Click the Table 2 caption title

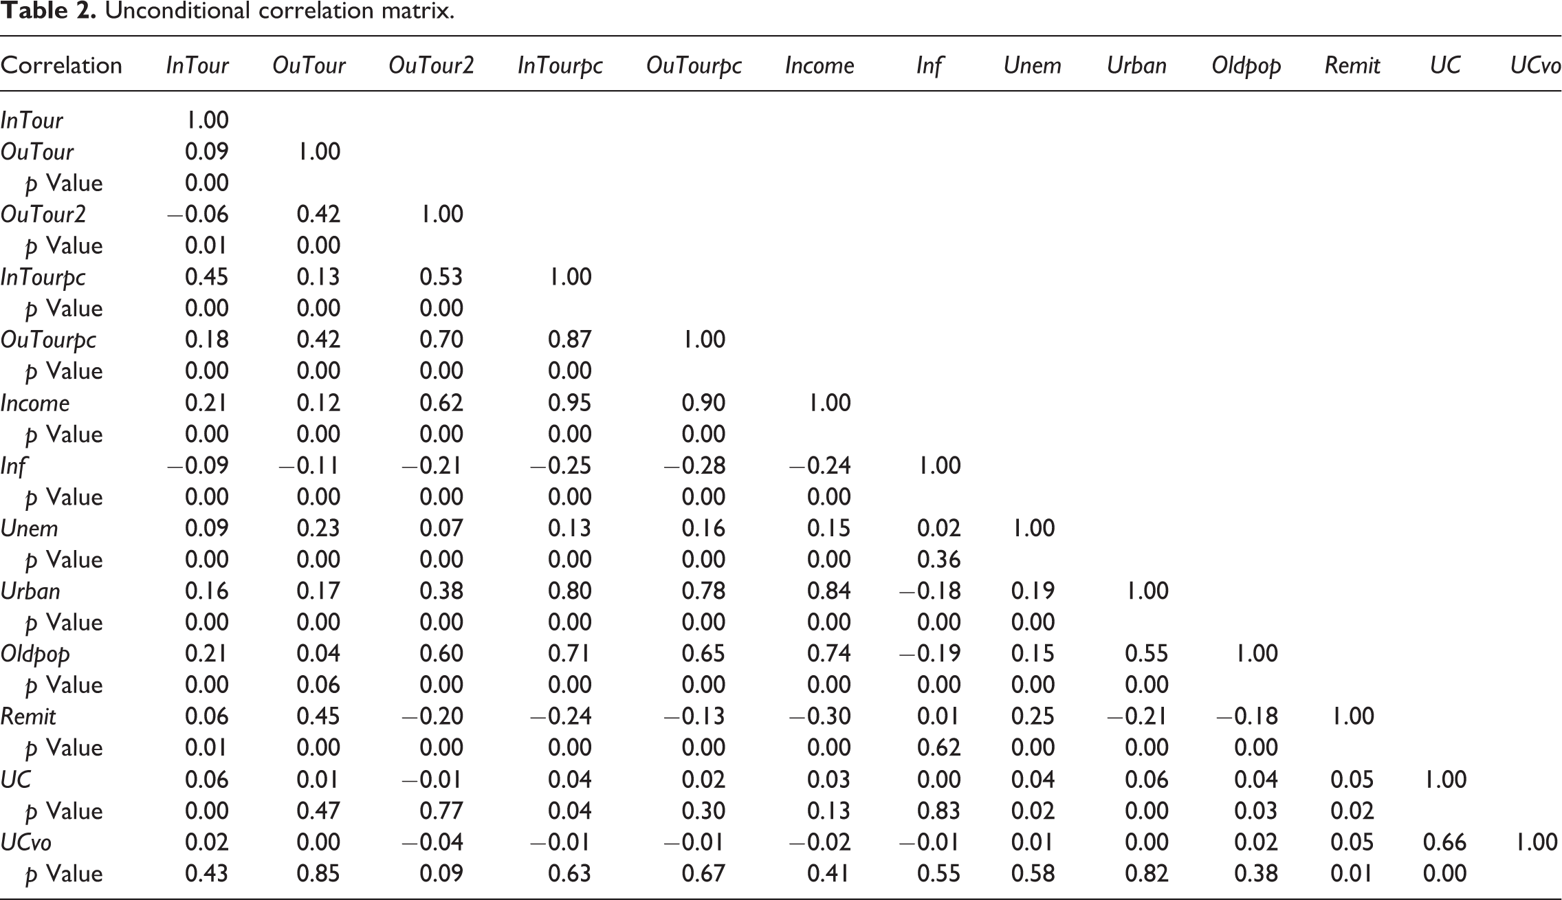[227, 12]
